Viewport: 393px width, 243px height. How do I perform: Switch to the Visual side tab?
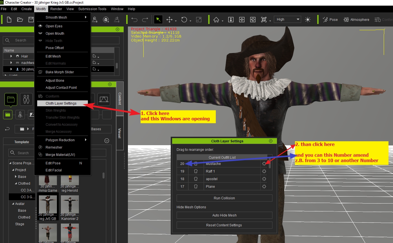(120, 133)
